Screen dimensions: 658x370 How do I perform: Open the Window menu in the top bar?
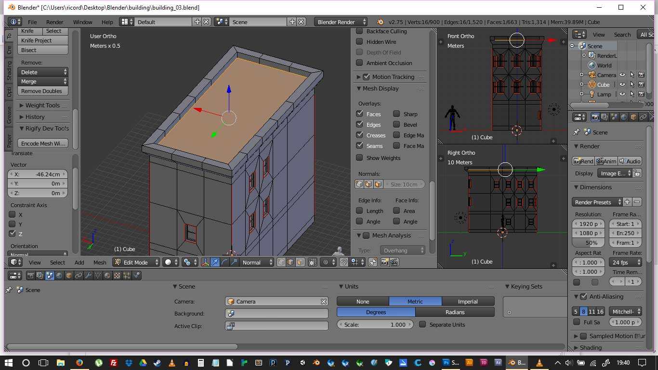pyautogui.click(x=82, y=22)
